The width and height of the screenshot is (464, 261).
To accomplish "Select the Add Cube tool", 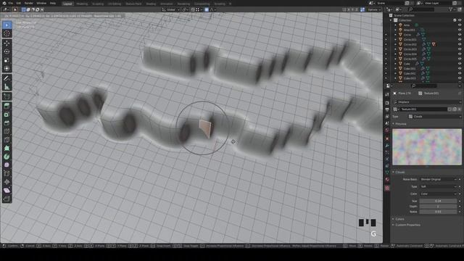I will 7,96.
